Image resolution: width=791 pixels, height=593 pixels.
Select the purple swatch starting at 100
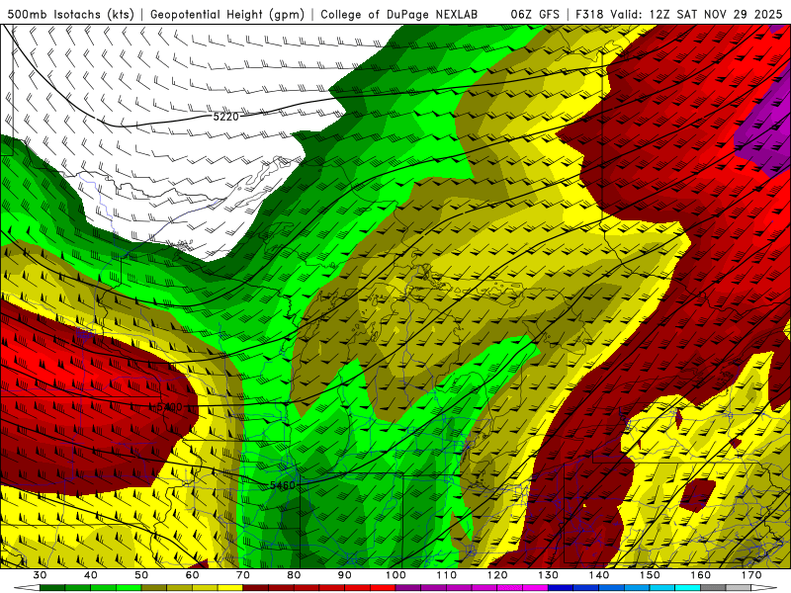coord(408,588)
